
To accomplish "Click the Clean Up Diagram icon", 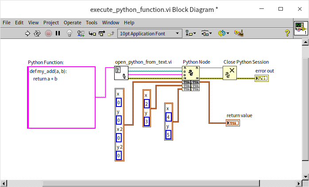I will (239, 33).
